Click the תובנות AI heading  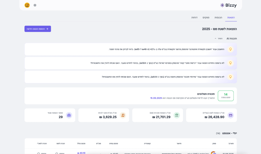tap(232, 39)
